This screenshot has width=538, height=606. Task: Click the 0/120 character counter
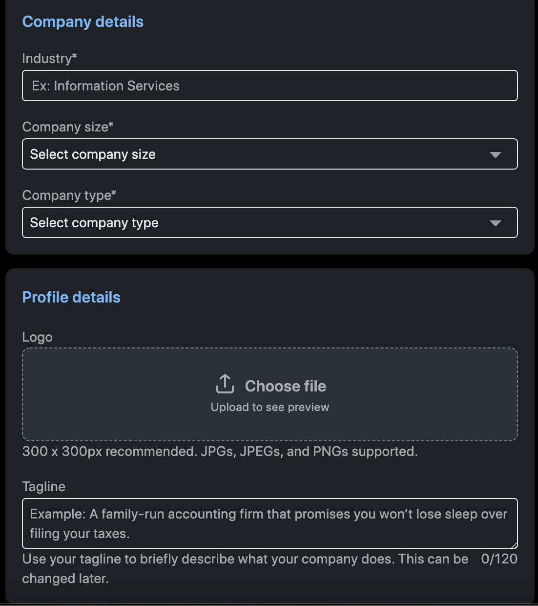pos(499,559)
